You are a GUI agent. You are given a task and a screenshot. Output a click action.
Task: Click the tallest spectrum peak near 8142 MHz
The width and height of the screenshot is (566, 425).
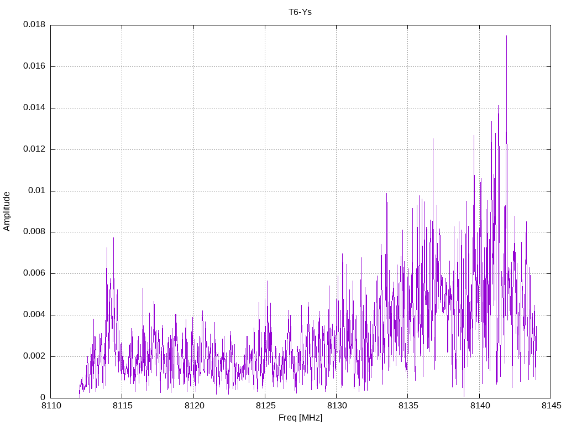pyautogui.click(x=506, y=36)
